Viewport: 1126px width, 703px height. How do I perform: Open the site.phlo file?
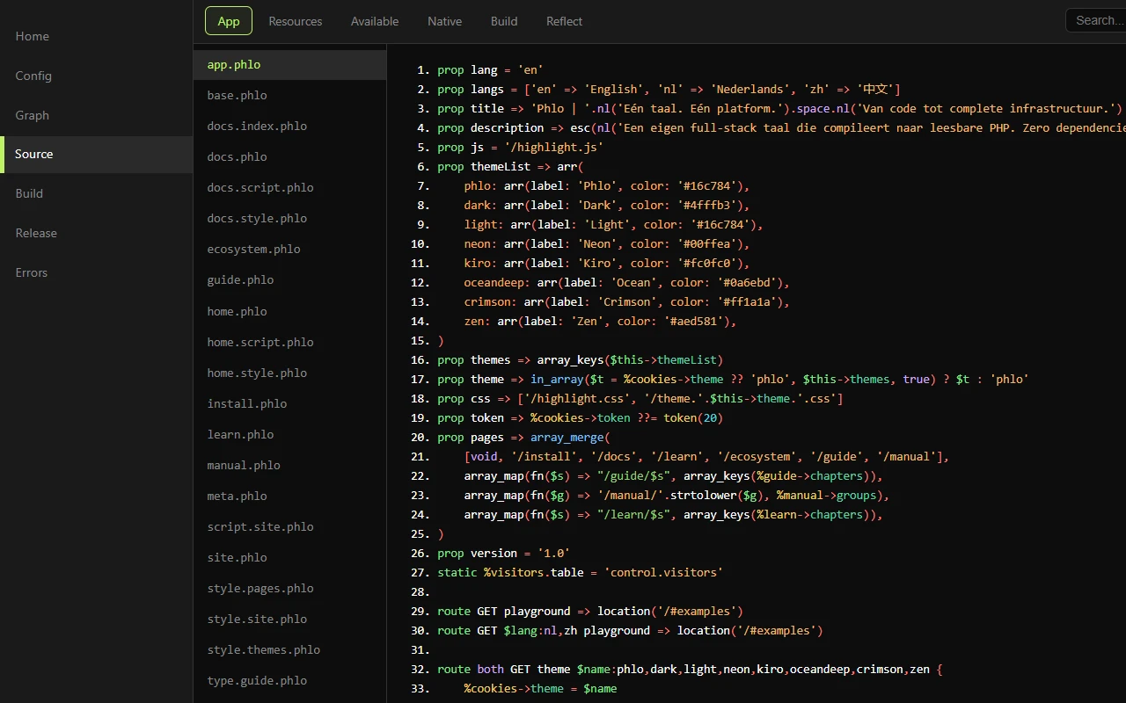[289, 558]
